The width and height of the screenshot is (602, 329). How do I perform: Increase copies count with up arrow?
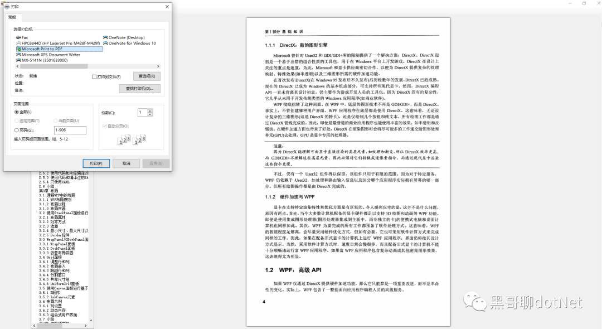pyautogui.click(x=150, y=110)
